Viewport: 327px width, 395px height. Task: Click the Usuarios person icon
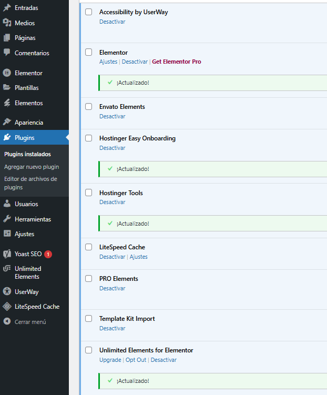pos(7,204)
